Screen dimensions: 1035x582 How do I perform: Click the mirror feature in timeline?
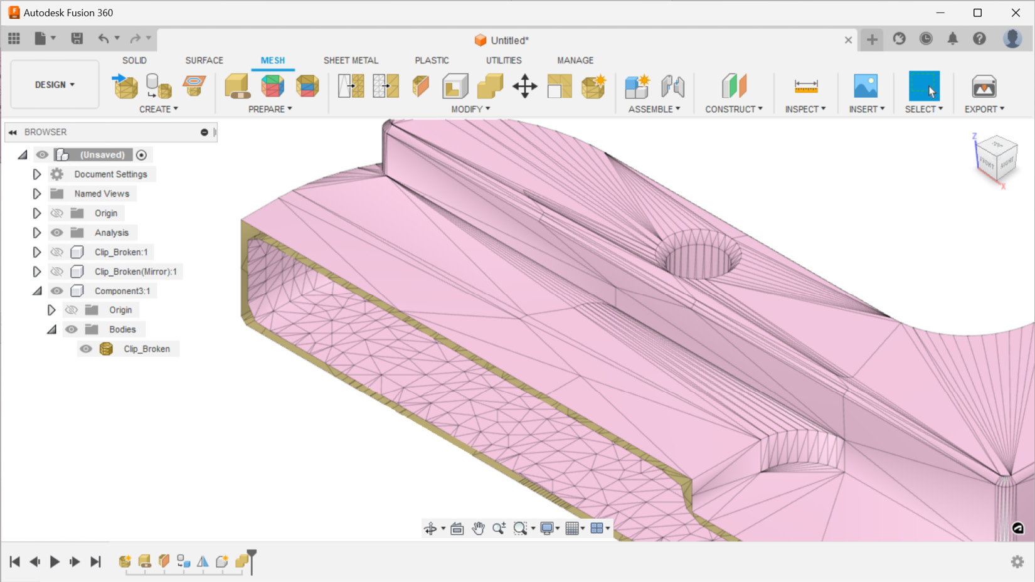(203, 561)
